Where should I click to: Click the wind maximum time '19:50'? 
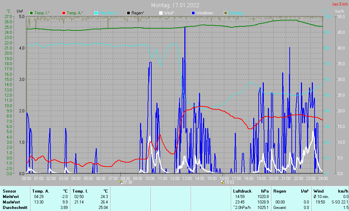point(320,202)
